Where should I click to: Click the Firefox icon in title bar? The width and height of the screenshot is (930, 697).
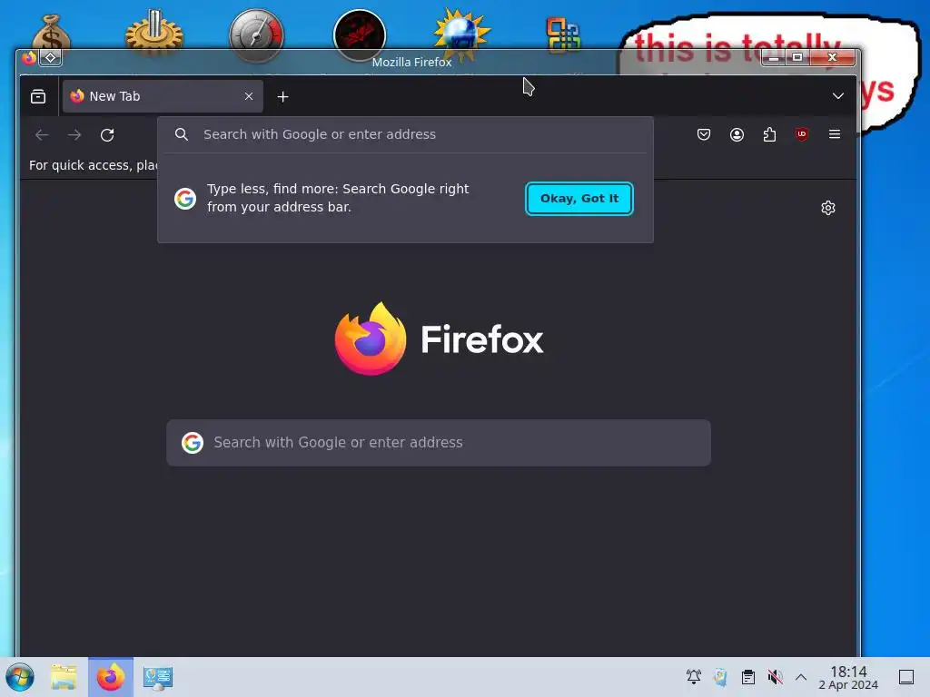point(28,57)
